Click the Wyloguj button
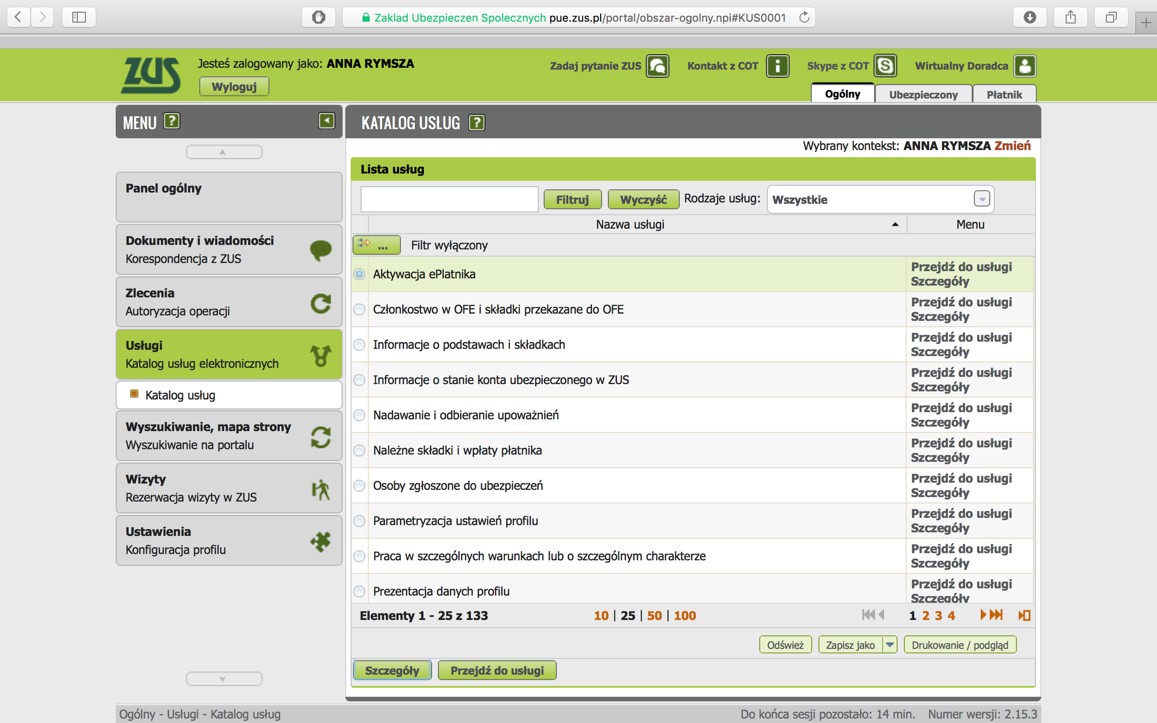1157x723 pixels. [234, 86]
